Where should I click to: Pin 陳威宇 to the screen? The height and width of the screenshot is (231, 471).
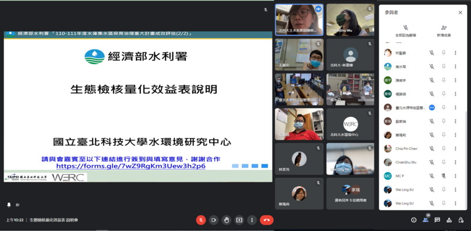pyautogui.click(x=444, y=80)
